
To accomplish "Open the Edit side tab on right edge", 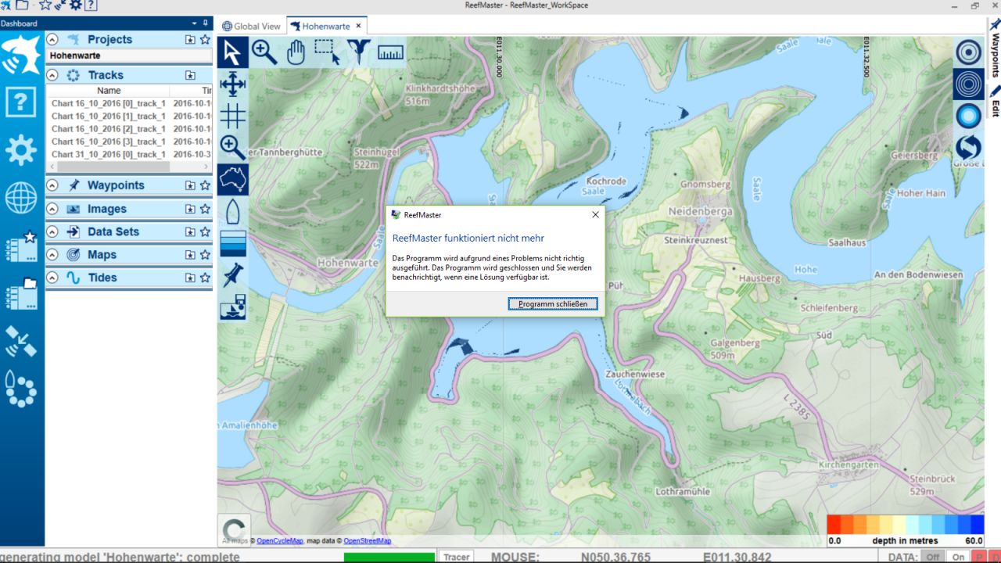I will coord(995,102).
